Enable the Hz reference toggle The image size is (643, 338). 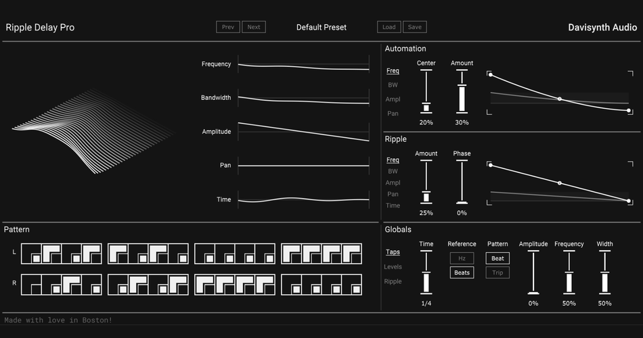[462, 258]
